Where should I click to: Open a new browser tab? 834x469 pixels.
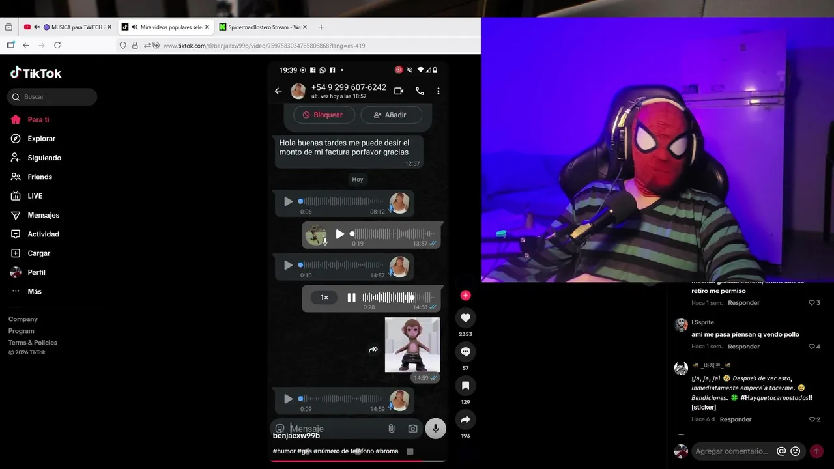click(x=321, y=27)
